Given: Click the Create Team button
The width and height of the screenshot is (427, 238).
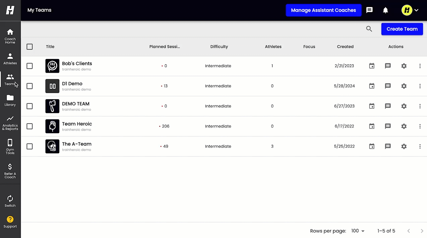Looking at the screenshot, I should point(402,29).
